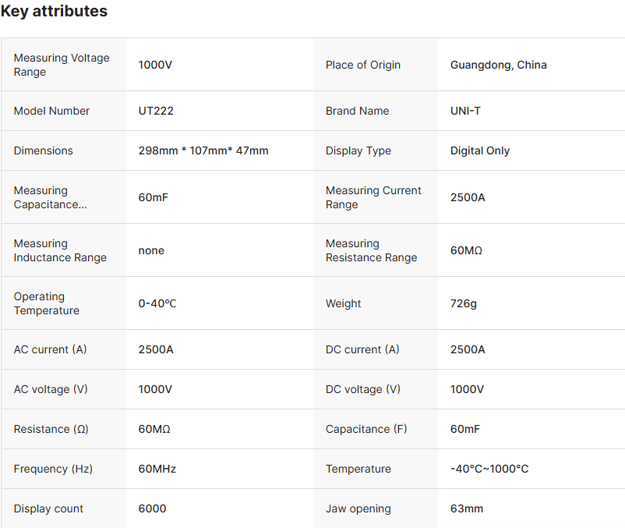Select the weight value 726g
The width and height of the screenshot is (625, 528).
click(x=463, y=303)
